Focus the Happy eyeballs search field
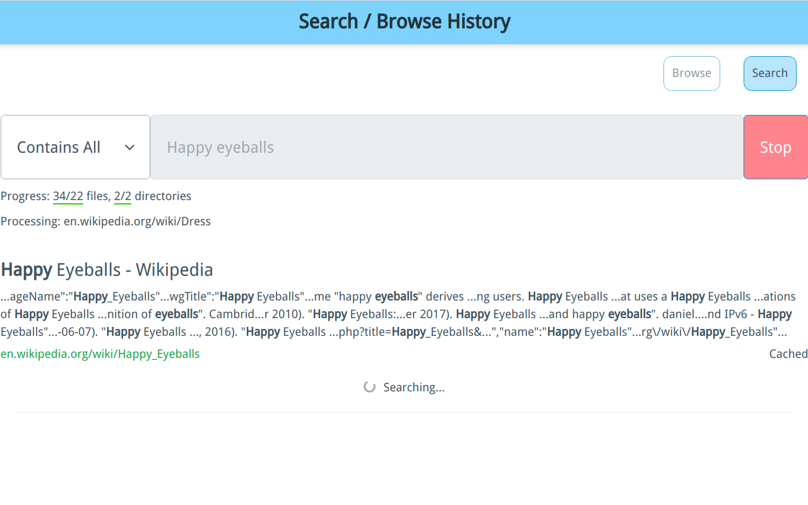 (x=446, y=147)
